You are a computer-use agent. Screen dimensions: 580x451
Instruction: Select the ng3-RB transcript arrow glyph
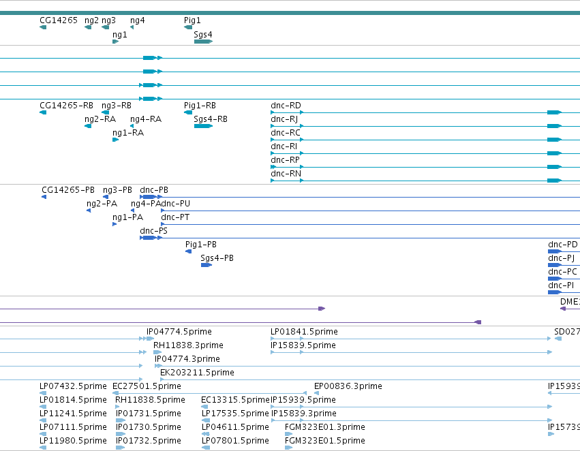pos(106,112)
